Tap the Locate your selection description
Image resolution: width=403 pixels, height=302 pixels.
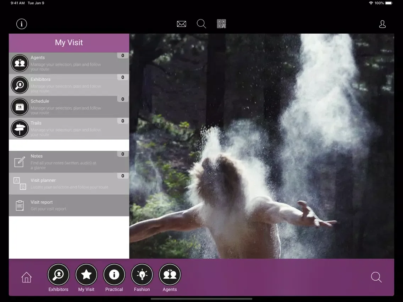pyautogui.click(x=70, y=187)
